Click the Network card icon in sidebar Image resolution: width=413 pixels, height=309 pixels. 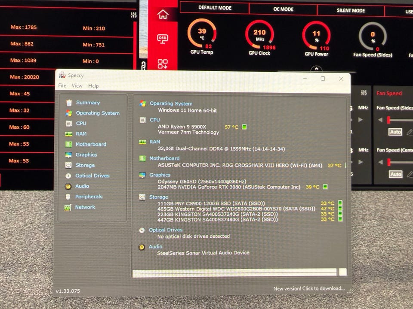[x=68, y=208]
